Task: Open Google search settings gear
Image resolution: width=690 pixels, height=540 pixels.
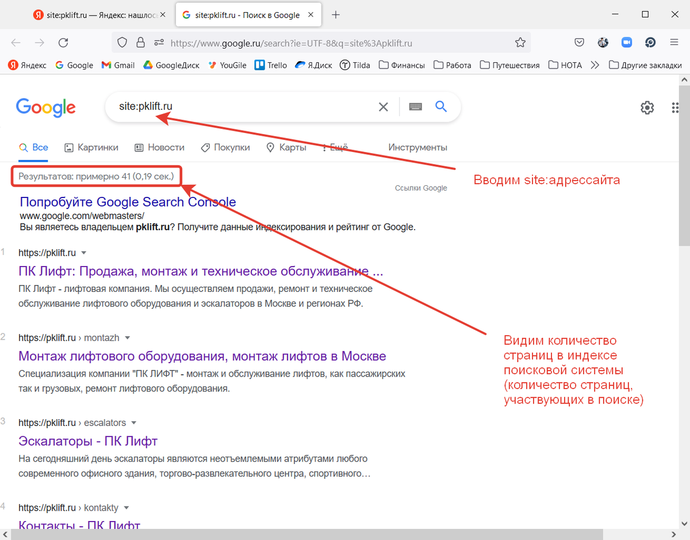Action: click(647, 108)
